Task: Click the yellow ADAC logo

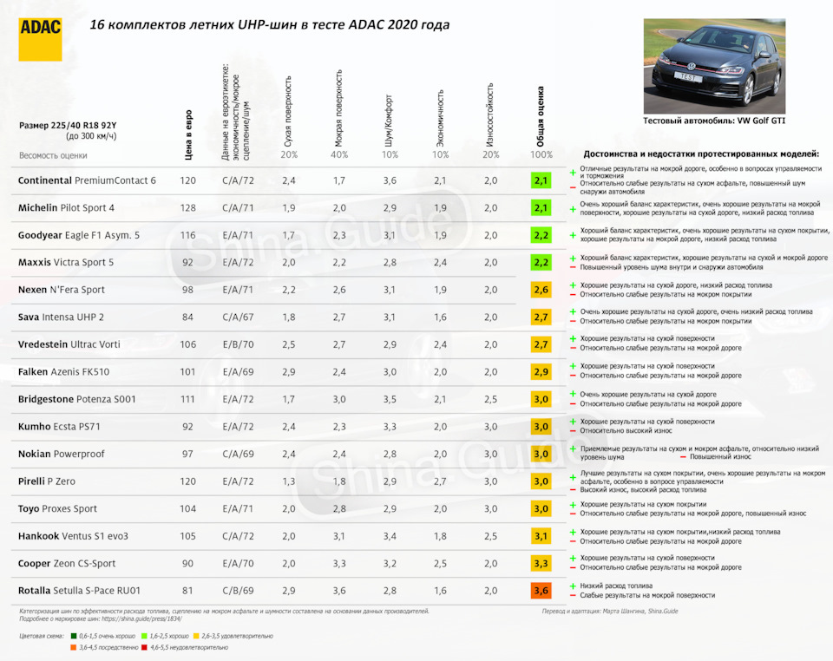Action: click(40, 39)
